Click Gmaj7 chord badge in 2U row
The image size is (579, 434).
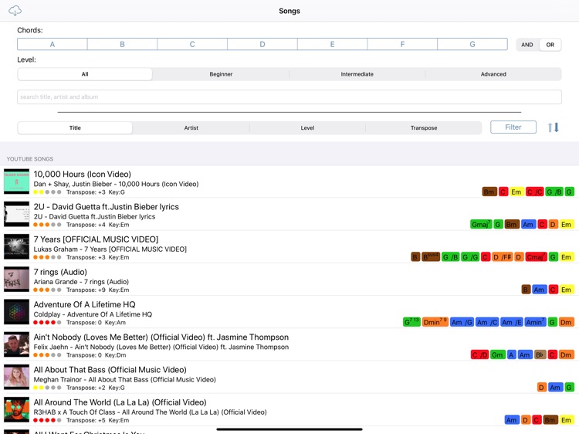[x=481, y=224]
